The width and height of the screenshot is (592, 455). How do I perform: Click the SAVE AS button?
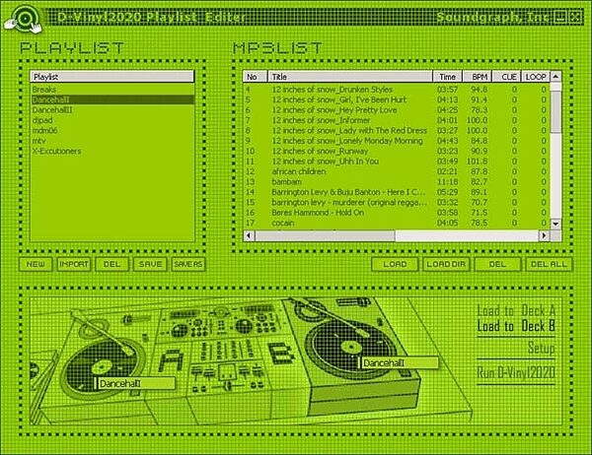click(188, 264)
